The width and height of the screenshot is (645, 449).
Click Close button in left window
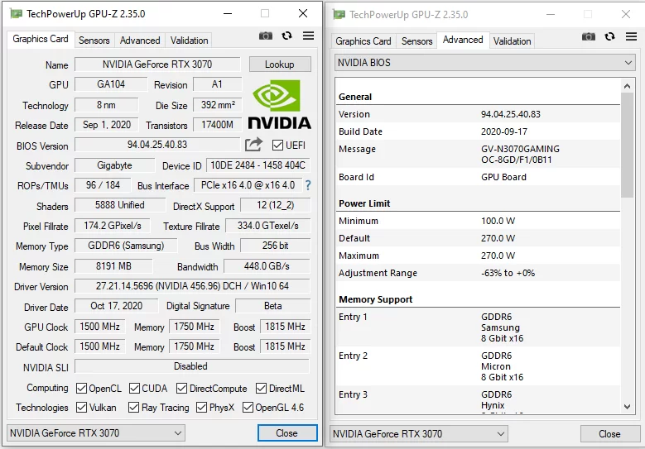[286, 433]
